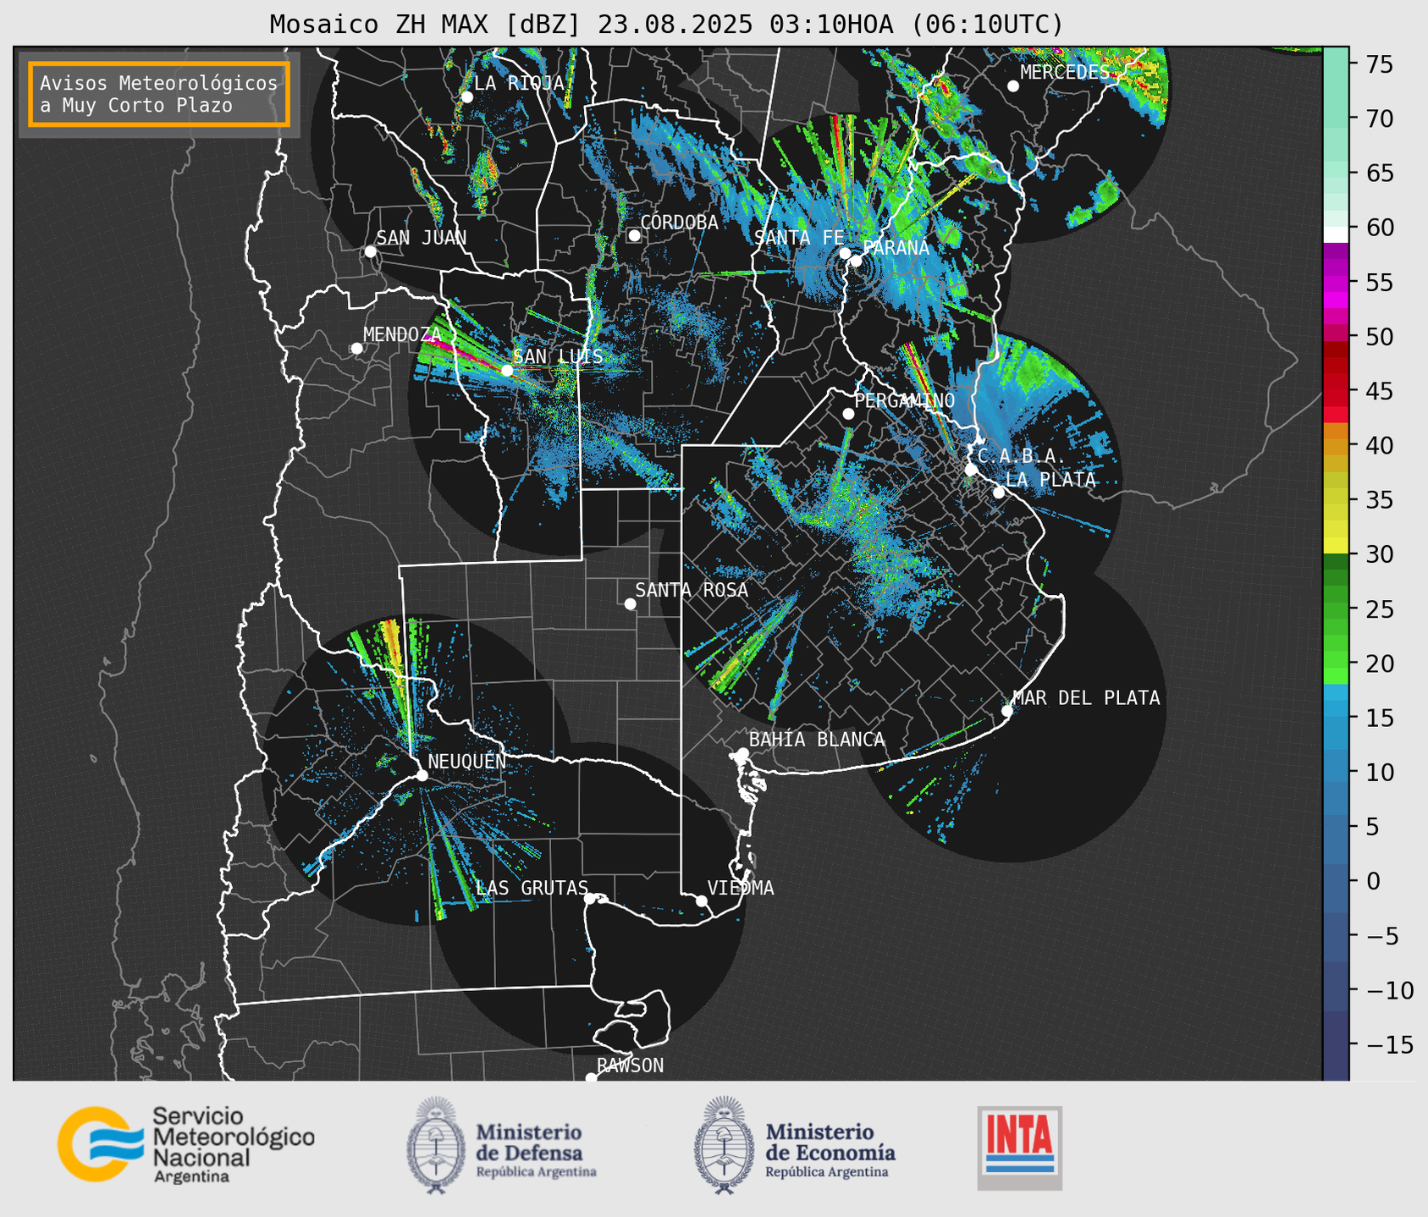Click the NEUQUÉN city marker dot
Image resolution: width=1428 pixels, height=1217 pixels.
pyautogui.click(x=422, y=775)
